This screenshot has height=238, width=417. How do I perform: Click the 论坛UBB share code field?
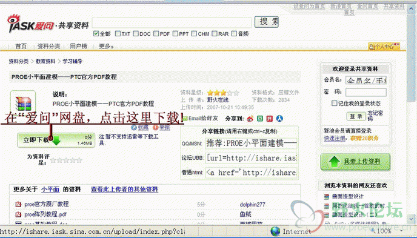click(252, 158)
